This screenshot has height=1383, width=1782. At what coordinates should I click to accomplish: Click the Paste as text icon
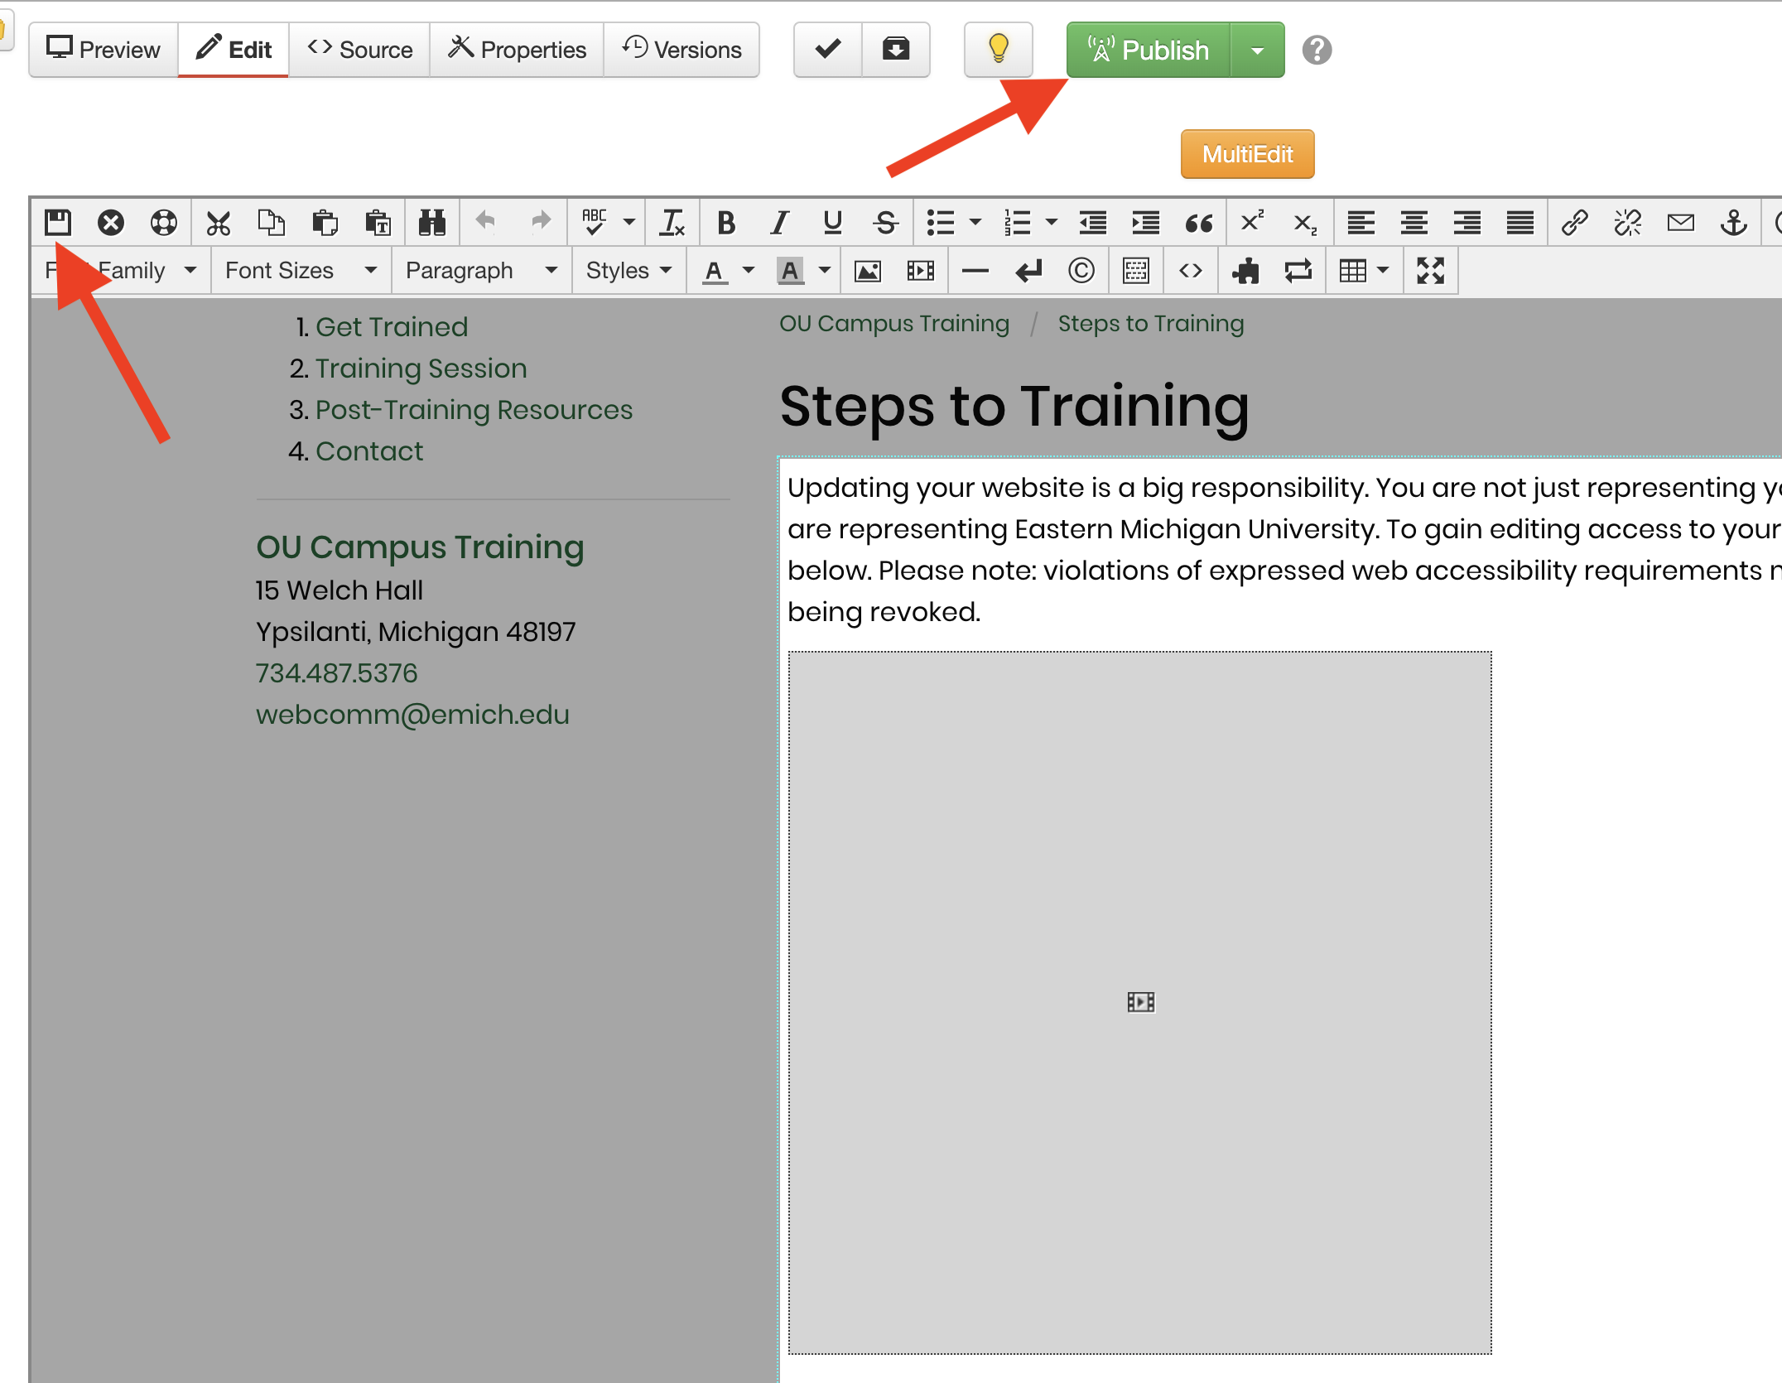tap(378, 222)
